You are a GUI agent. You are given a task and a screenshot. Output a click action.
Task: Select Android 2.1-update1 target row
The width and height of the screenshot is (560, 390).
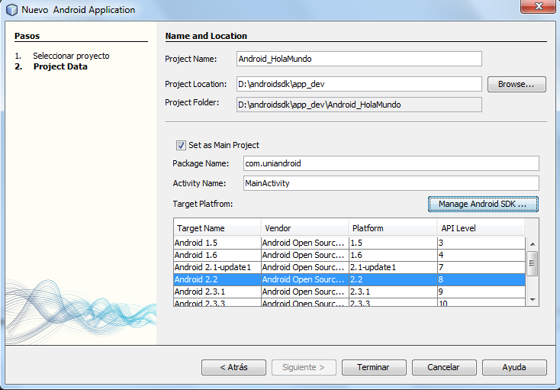point(217,267)
